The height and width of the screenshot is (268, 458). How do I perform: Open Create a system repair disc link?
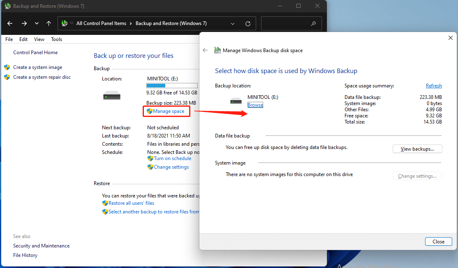[x=42, y=77]
